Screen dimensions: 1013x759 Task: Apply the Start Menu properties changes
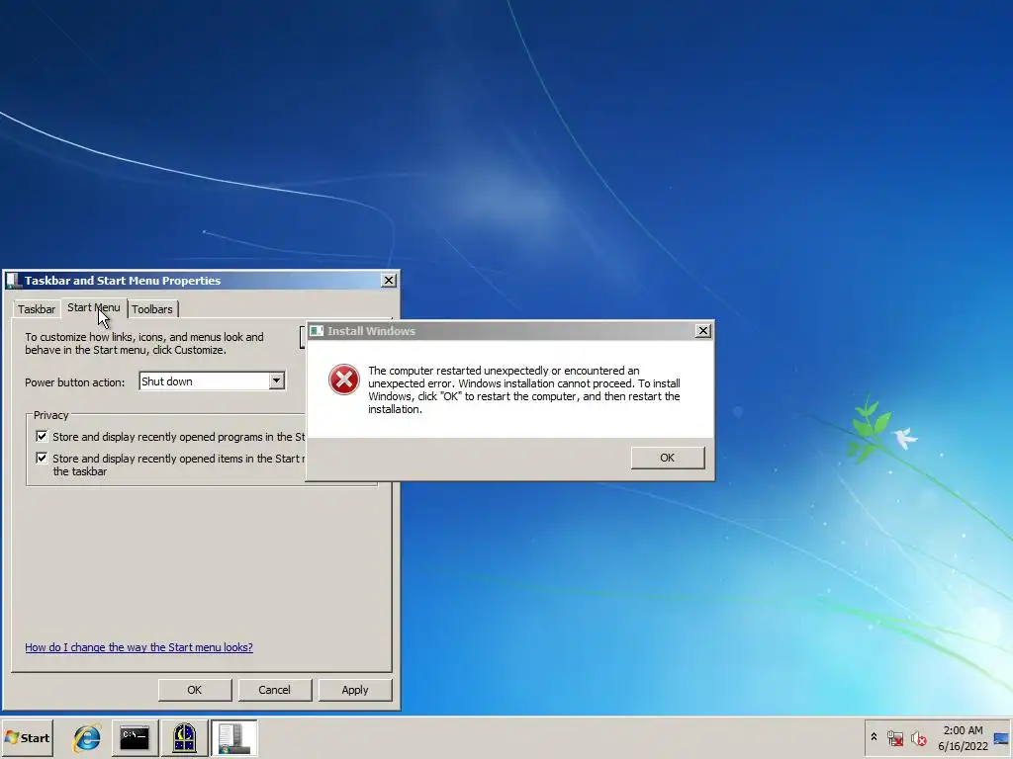coord(355,690)
